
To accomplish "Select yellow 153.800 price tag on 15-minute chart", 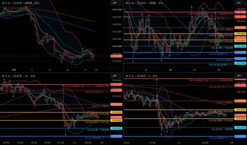I will pos(116,112).
